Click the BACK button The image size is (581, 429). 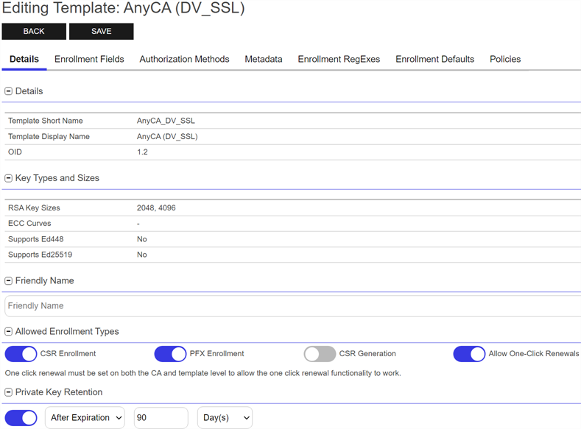pos(34,32)
